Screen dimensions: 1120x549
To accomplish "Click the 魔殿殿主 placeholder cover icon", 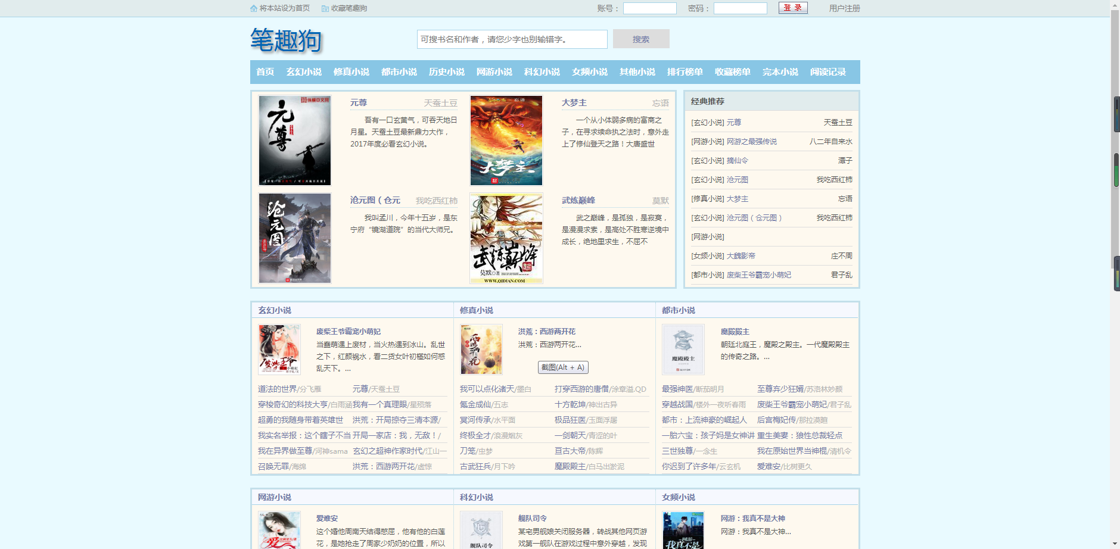I will 683,350.
